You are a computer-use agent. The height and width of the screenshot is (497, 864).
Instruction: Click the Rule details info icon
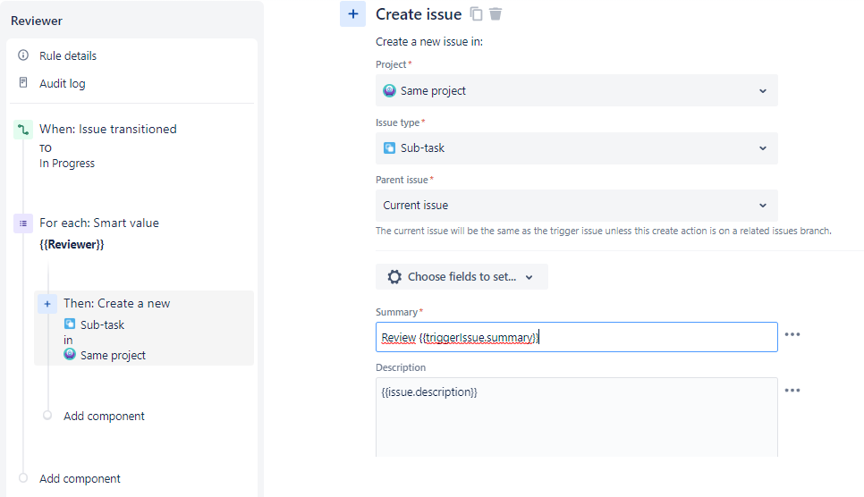[x=23, y=55]
